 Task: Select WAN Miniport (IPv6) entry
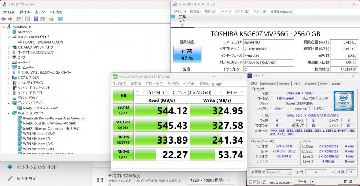click(38, 144)
